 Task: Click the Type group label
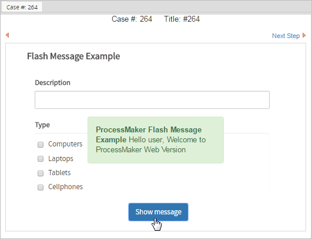(x=42, y=125)
